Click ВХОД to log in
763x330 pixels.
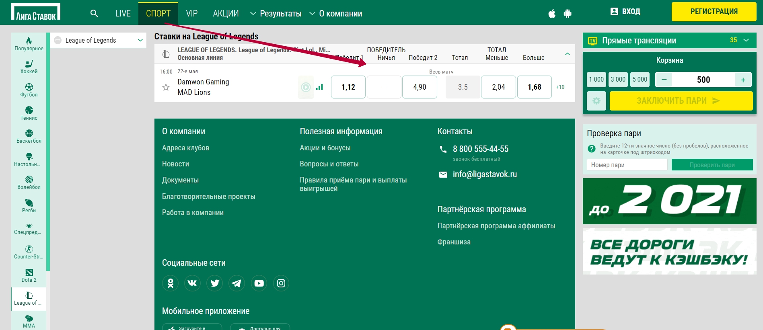[625, 12]
